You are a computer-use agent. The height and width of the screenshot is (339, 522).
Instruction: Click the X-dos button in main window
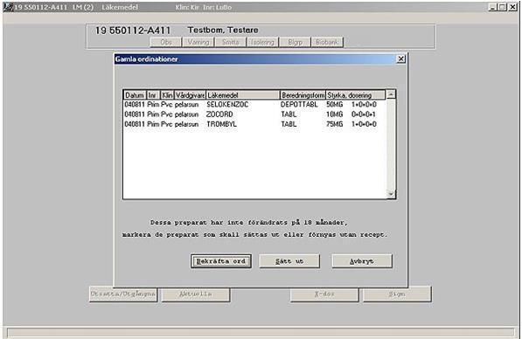pos(324,294)
